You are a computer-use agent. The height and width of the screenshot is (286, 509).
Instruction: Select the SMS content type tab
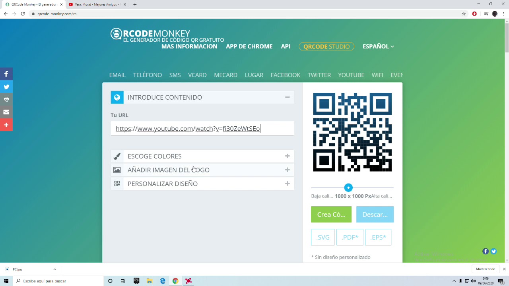175,75
